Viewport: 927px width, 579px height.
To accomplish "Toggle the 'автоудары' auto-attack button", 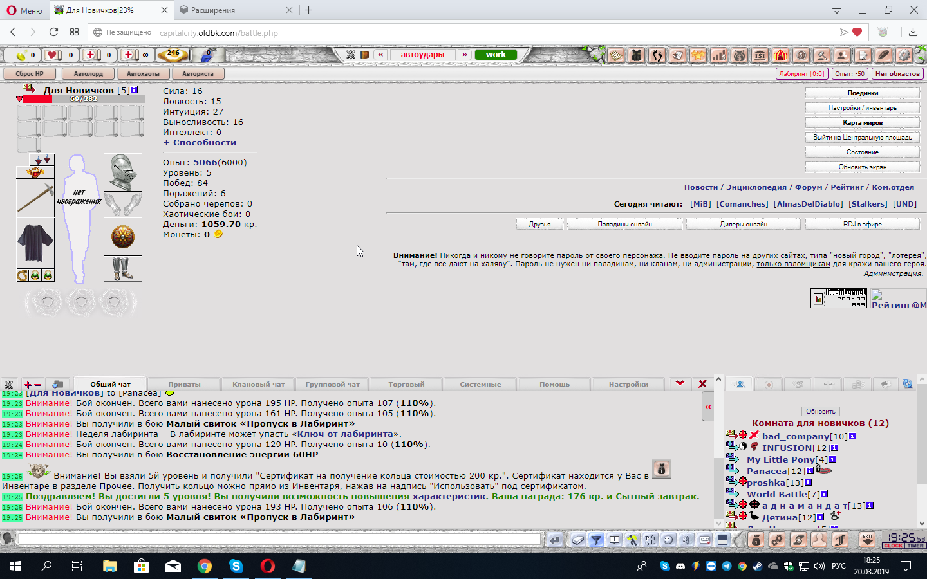I will point(422,55).
